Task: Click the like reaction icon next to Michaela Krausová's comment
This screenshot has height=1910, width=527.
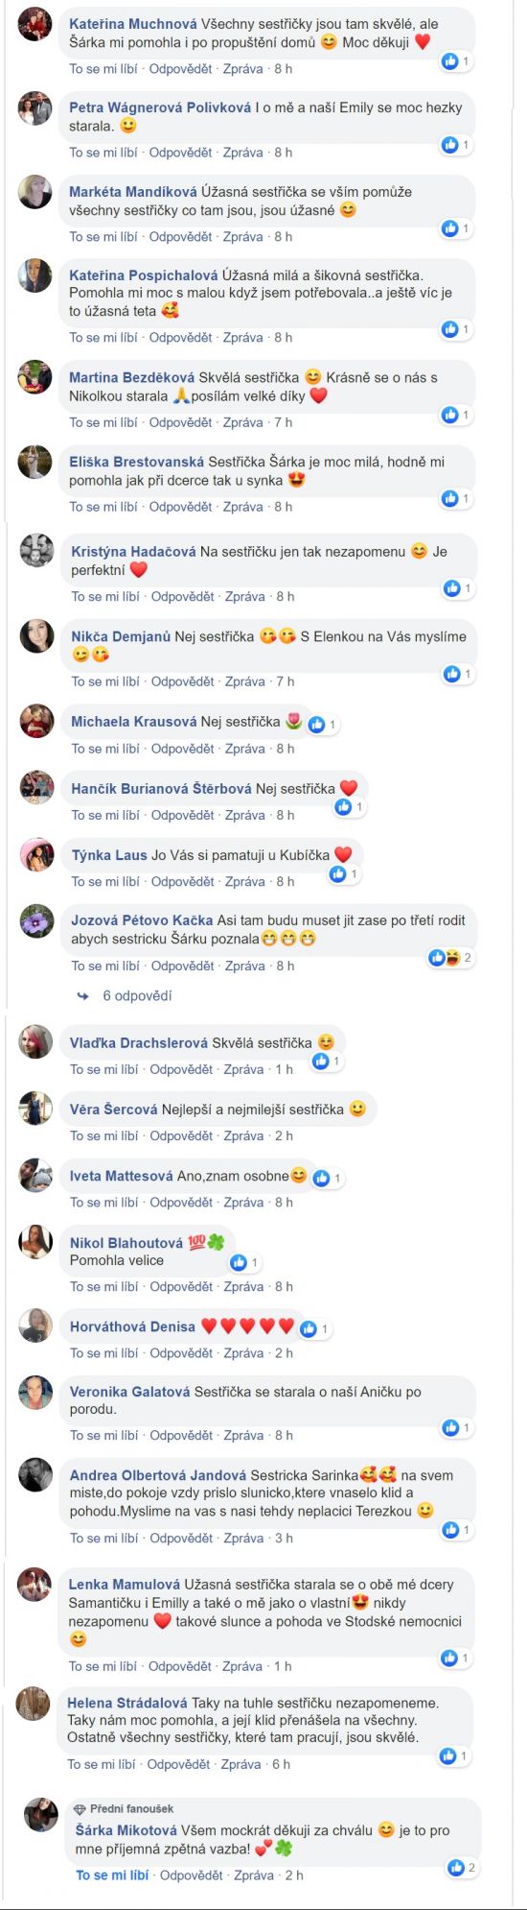Action: click(316, 725)
